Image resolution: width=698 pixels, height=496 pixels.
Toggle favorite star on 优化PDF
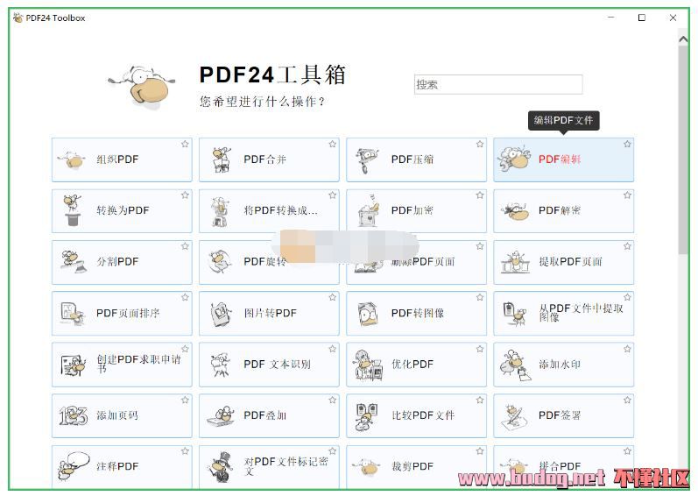coord(480,349)
